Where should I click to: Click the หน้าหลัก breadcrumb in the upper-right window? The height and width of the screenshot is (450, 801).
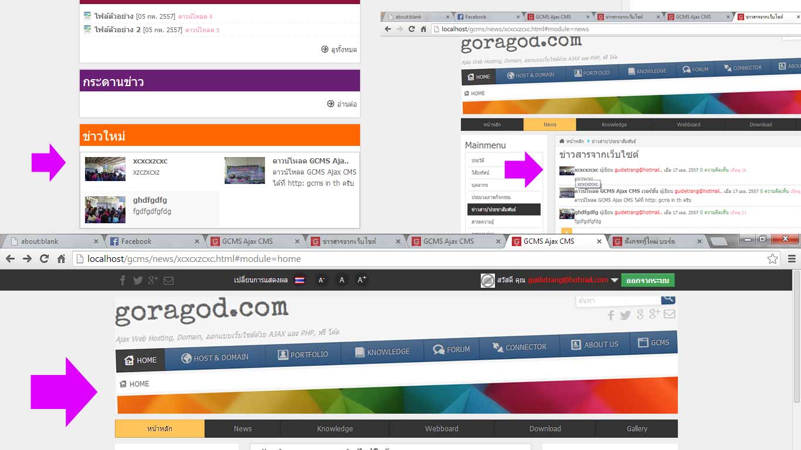click(x=575, y=141)
